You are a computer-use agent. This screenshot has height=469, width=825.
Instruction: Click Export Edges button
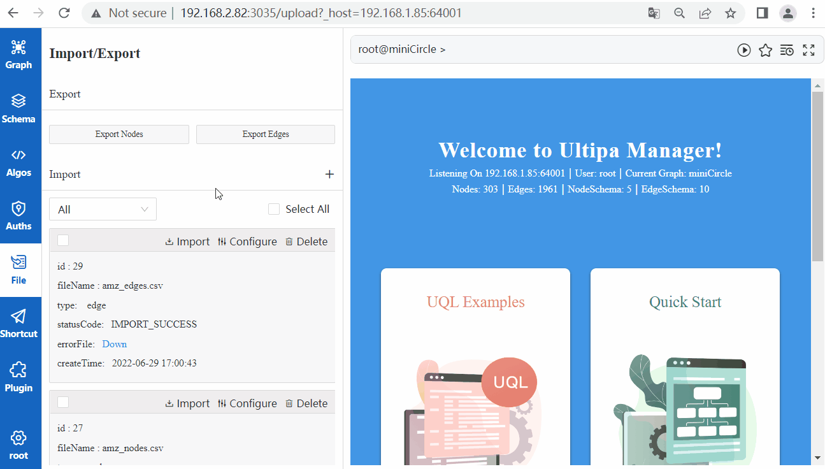[266, 134]
